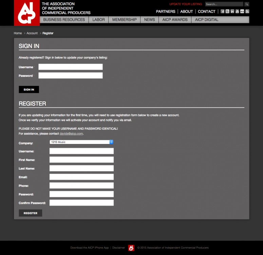Screen dimensions: 263x255
Task: Click the SIGN IN section heading
Action: 29,46
